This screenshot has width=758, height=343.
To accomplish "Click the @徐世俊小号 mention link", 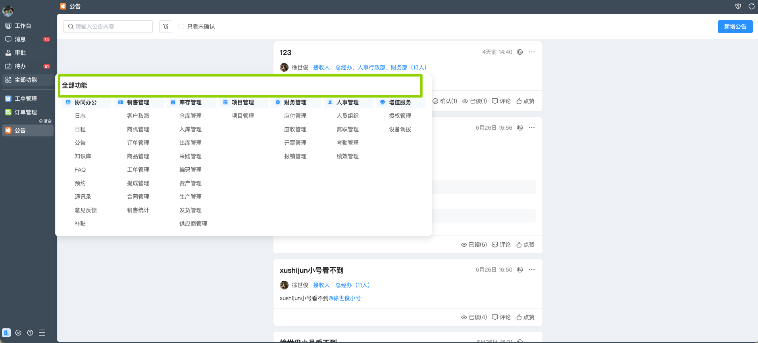I will (x=344, y=298).
